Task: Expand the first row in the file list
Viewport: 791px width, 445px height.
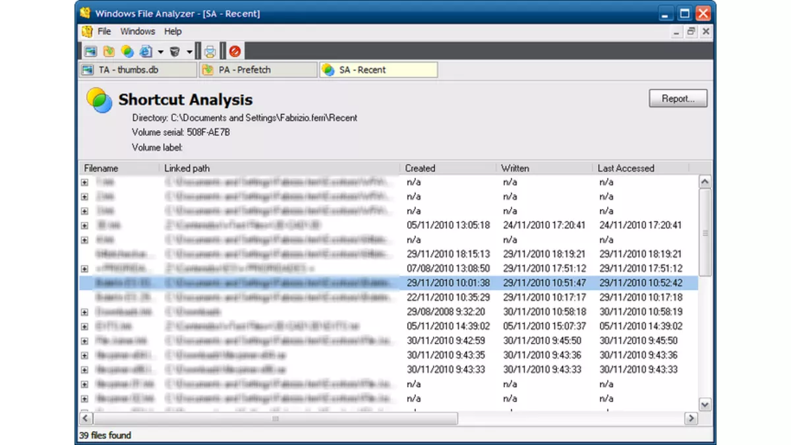Action: [84, 183]
